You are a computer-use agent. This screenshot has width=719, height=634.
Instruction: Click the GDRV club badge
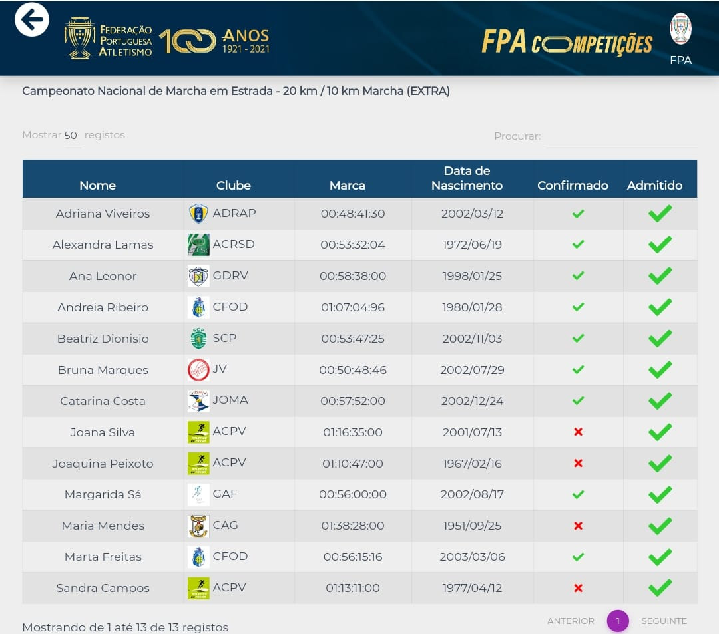tap(198, 276)
